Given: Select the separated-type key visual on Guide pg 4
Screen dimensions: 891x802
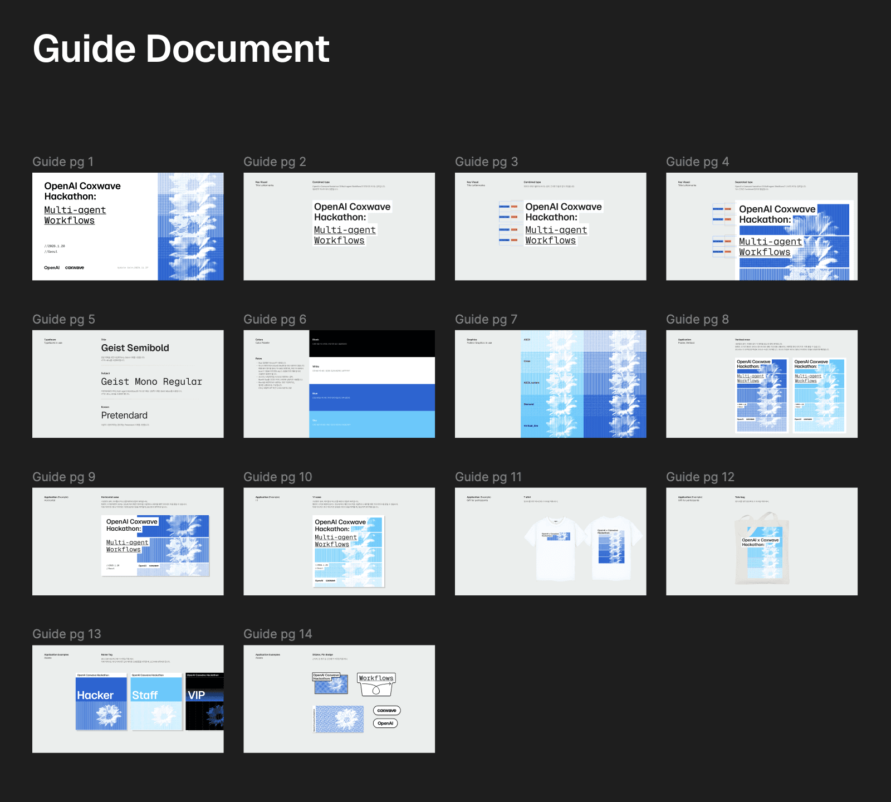Looking at the screenshot, I should tap(794, 240).
